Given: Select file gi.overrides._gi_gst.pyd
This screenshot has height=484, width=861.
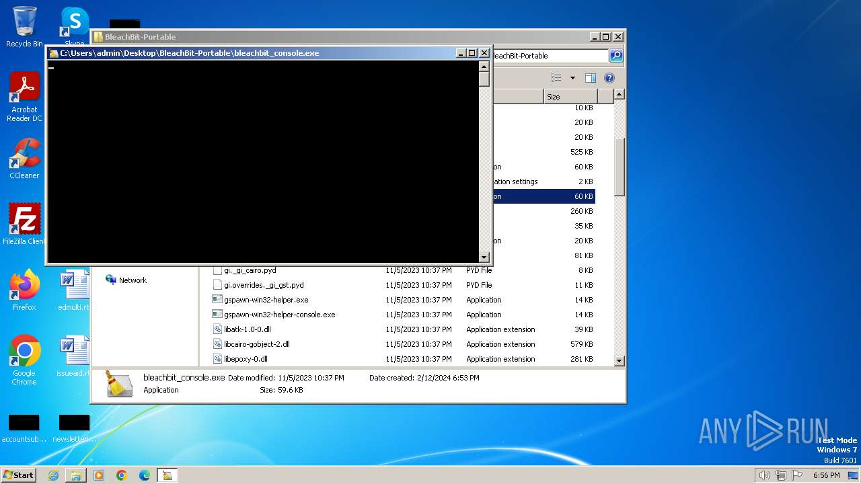Looking at the screenshot, I should 264,285.
